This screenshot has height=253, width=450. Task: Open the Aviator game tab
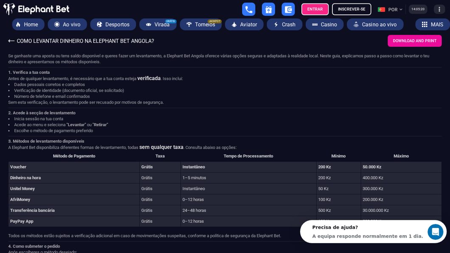[244, 24]
